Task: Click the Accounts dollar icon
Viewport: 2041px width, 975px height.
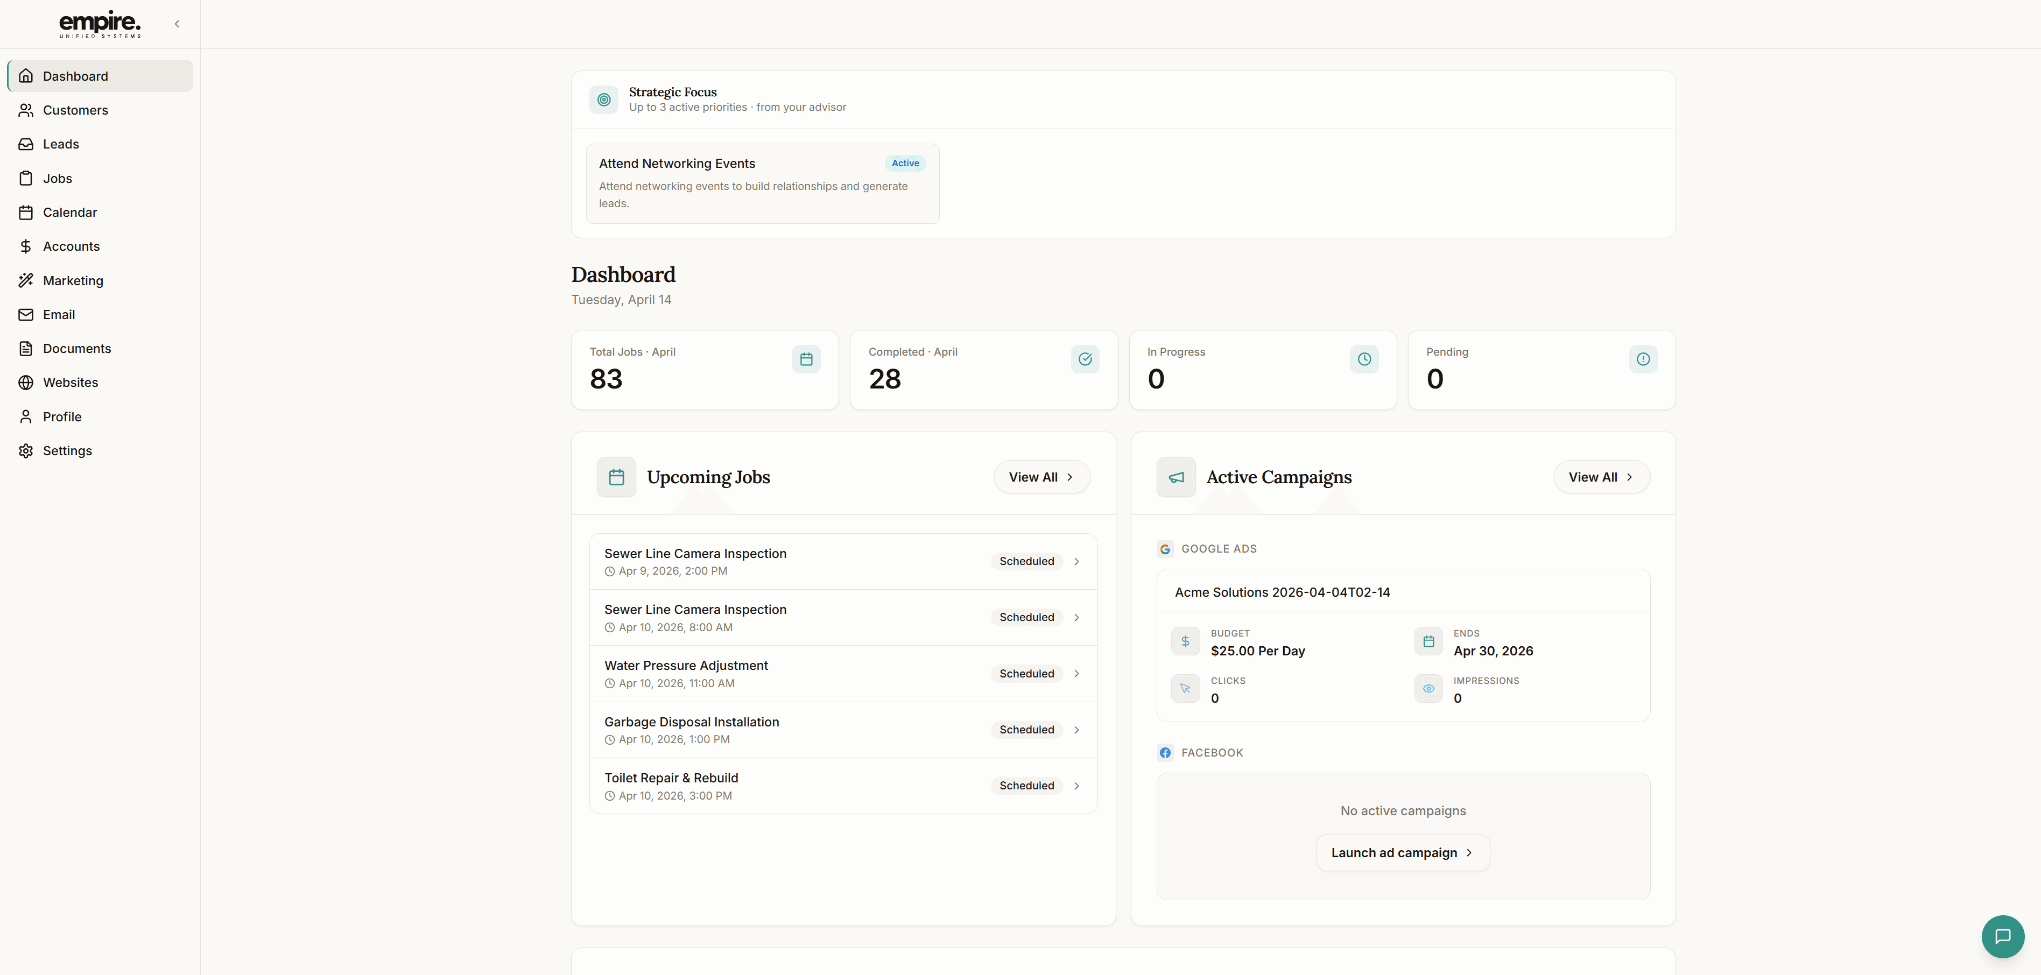Action: pyautogui.click(x=26, y=246)
